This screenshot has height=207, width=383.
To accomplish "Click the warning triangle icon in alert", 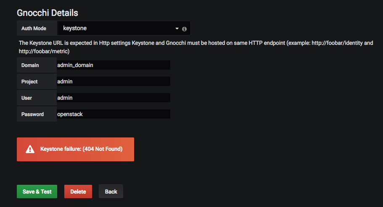I will pos(30,149).
